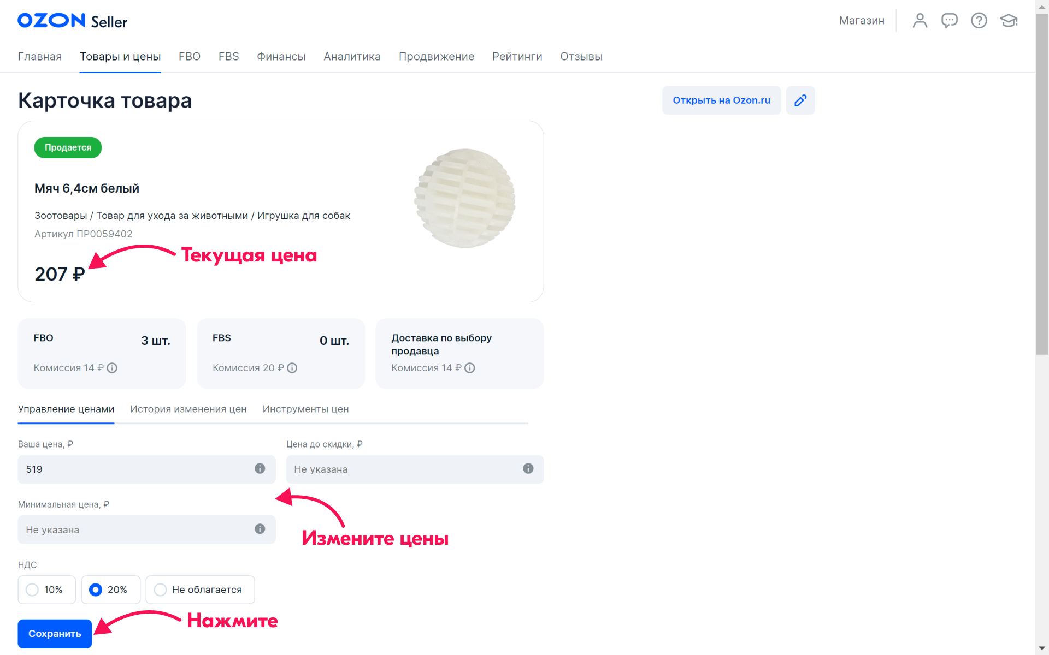
Task: Click the OZON Seller logo
Action: 72,21
